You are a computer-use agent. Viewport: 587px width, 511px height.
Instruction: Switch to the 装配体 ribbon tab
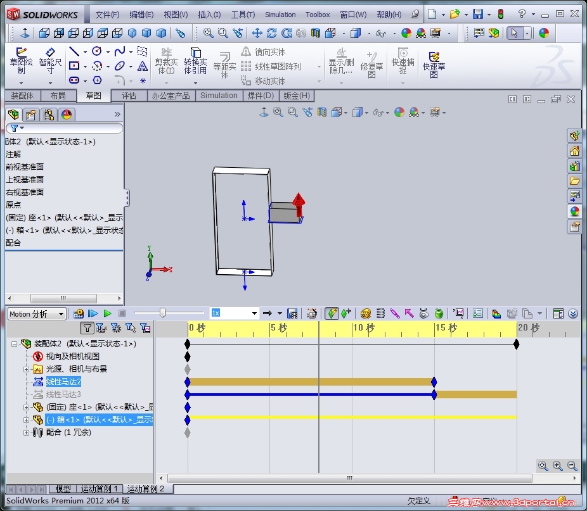[x=22, y=96]
